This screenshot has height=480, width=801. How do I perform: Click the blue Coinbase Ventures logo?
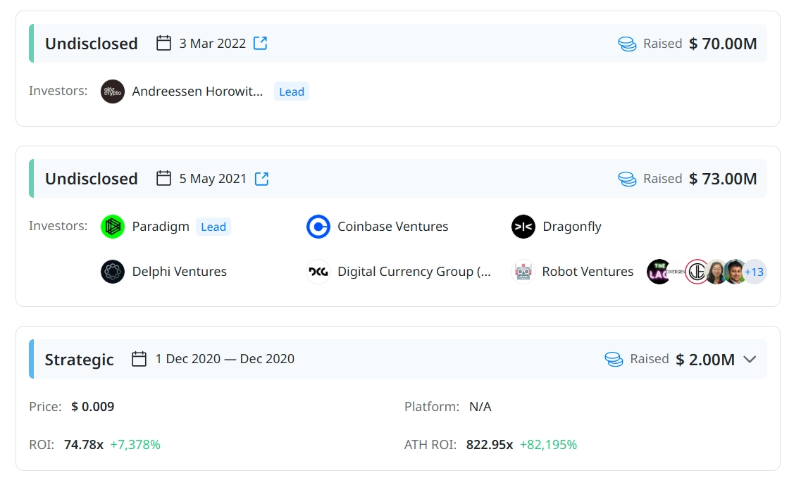(x=318, y=227)
